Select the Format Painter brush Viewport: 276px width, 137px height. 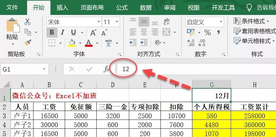coord(28,43)
